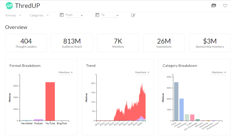231x136 pixels.
Task: Open Category Breakdown Mentions dropdown
Action: 219,72
